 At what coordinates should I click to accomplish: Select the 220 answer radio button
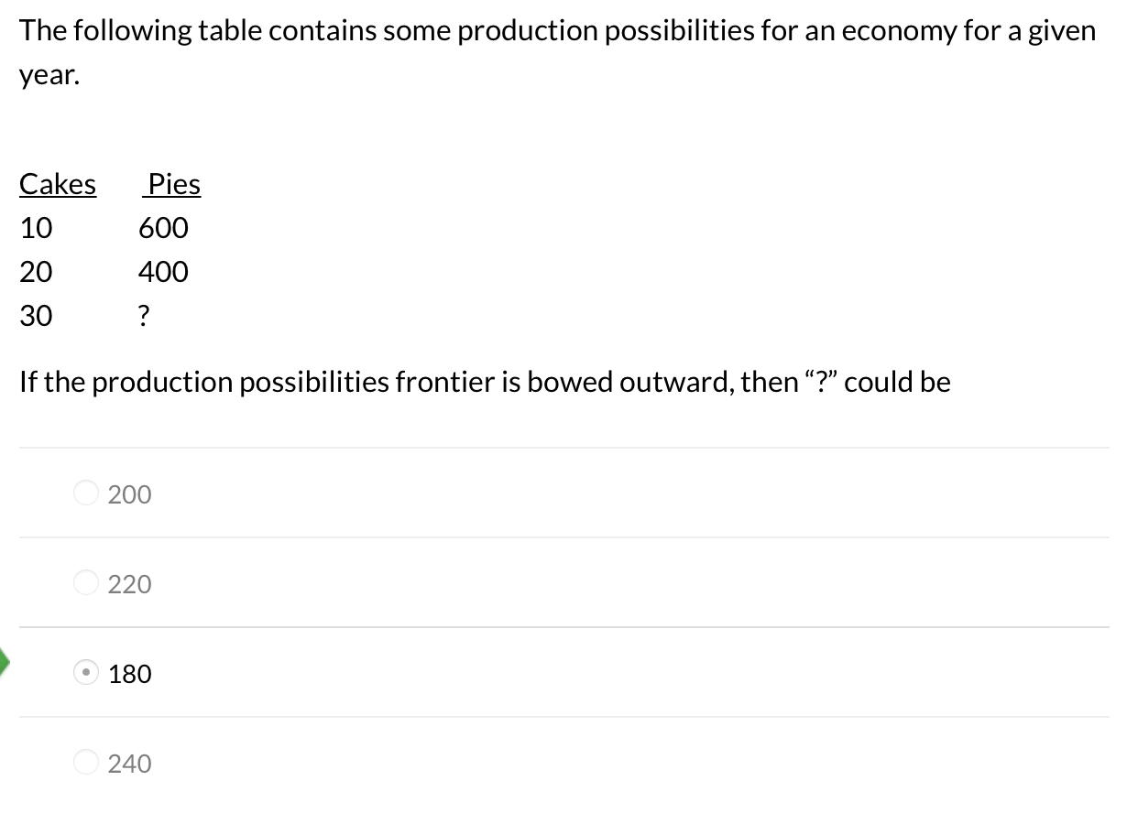point(85,583)
